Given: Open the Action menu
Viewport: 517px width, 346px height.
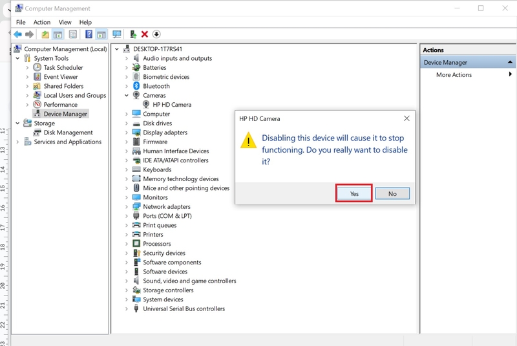Looking at the screenshot, I should click(42, 23).
